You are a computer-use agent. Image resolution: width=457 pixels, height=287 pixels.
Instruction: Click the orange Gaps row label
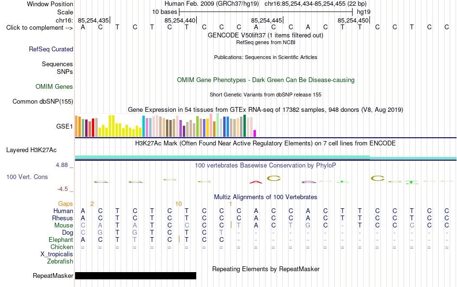pyautogui.click(x=65, y=204)
